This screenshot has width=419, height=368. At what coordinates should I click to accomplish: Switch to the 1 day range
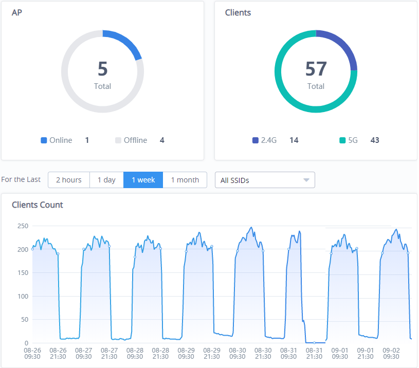pyautogui.click(x=106, y=180)
